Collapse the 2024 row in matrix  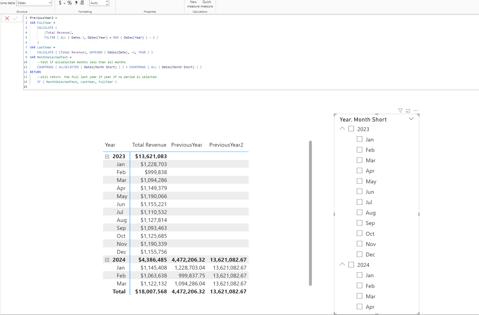point(107,260)
